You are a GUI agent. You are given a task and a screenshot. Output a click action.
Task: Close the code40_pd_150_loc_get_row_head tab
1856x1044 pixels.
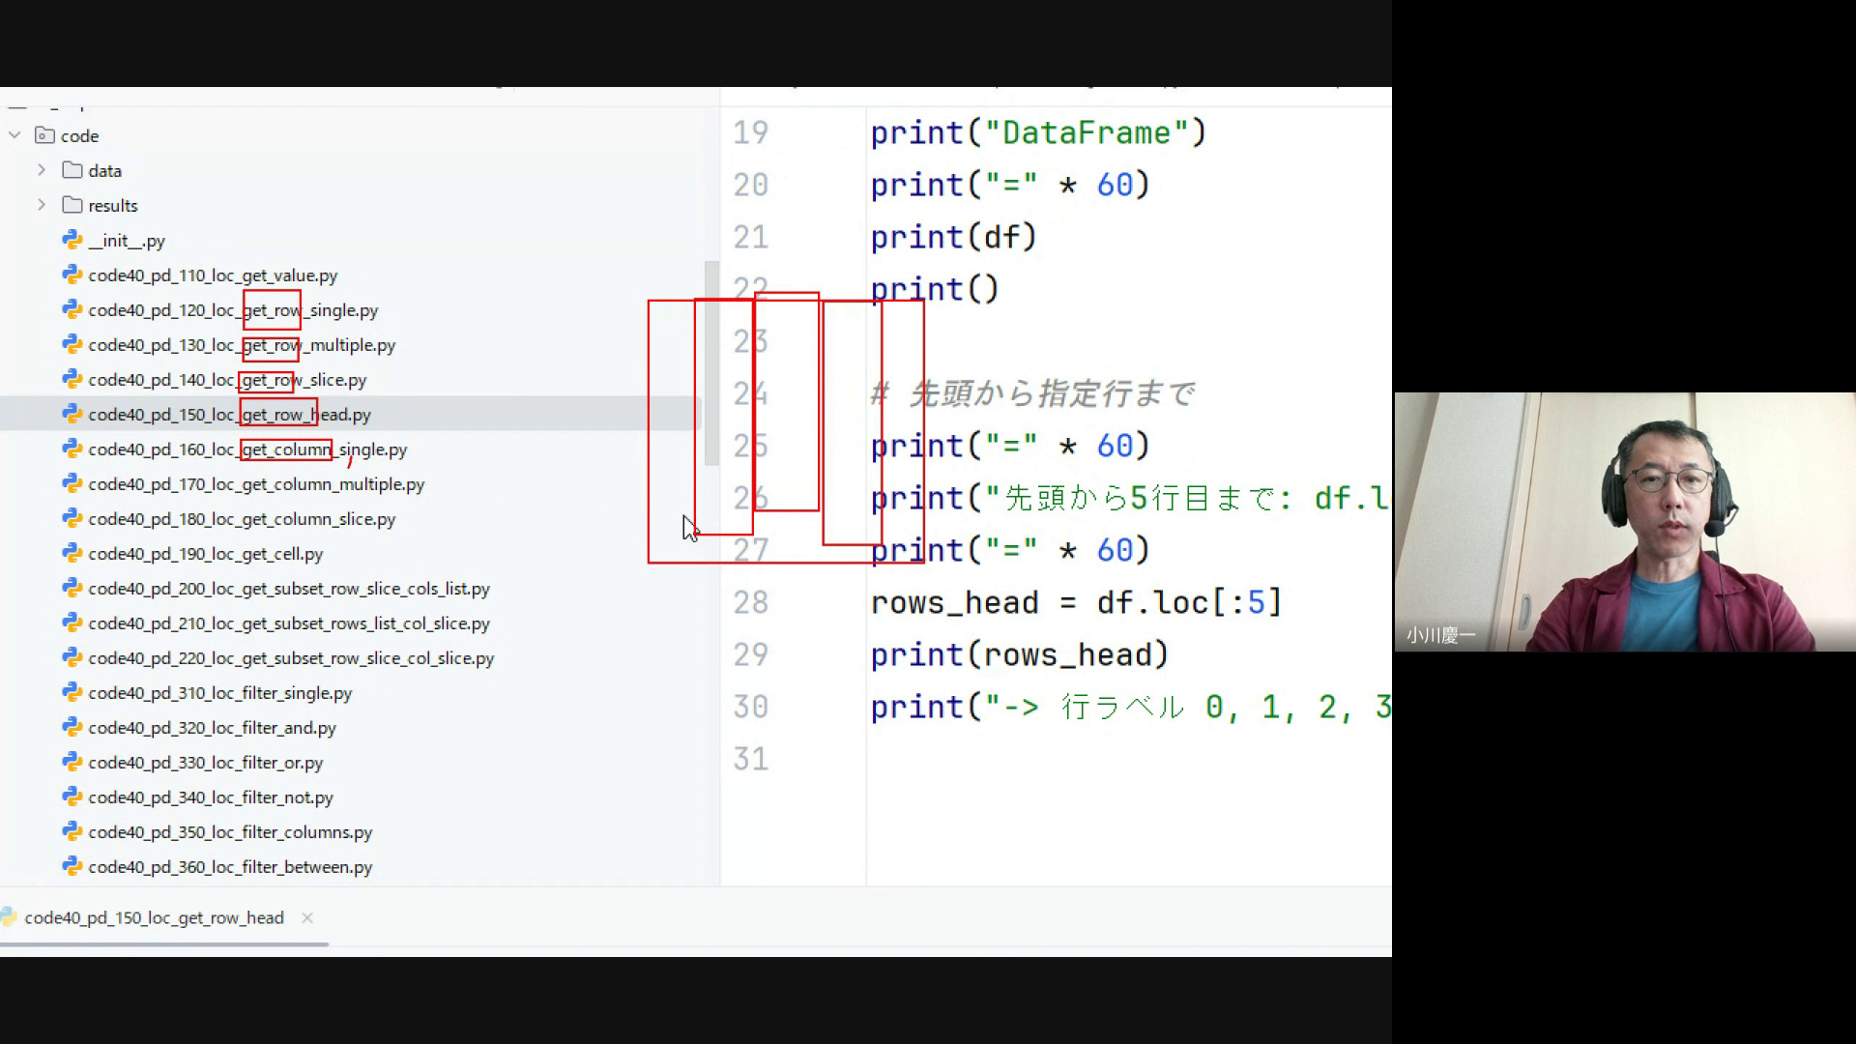tap(307, 917)
